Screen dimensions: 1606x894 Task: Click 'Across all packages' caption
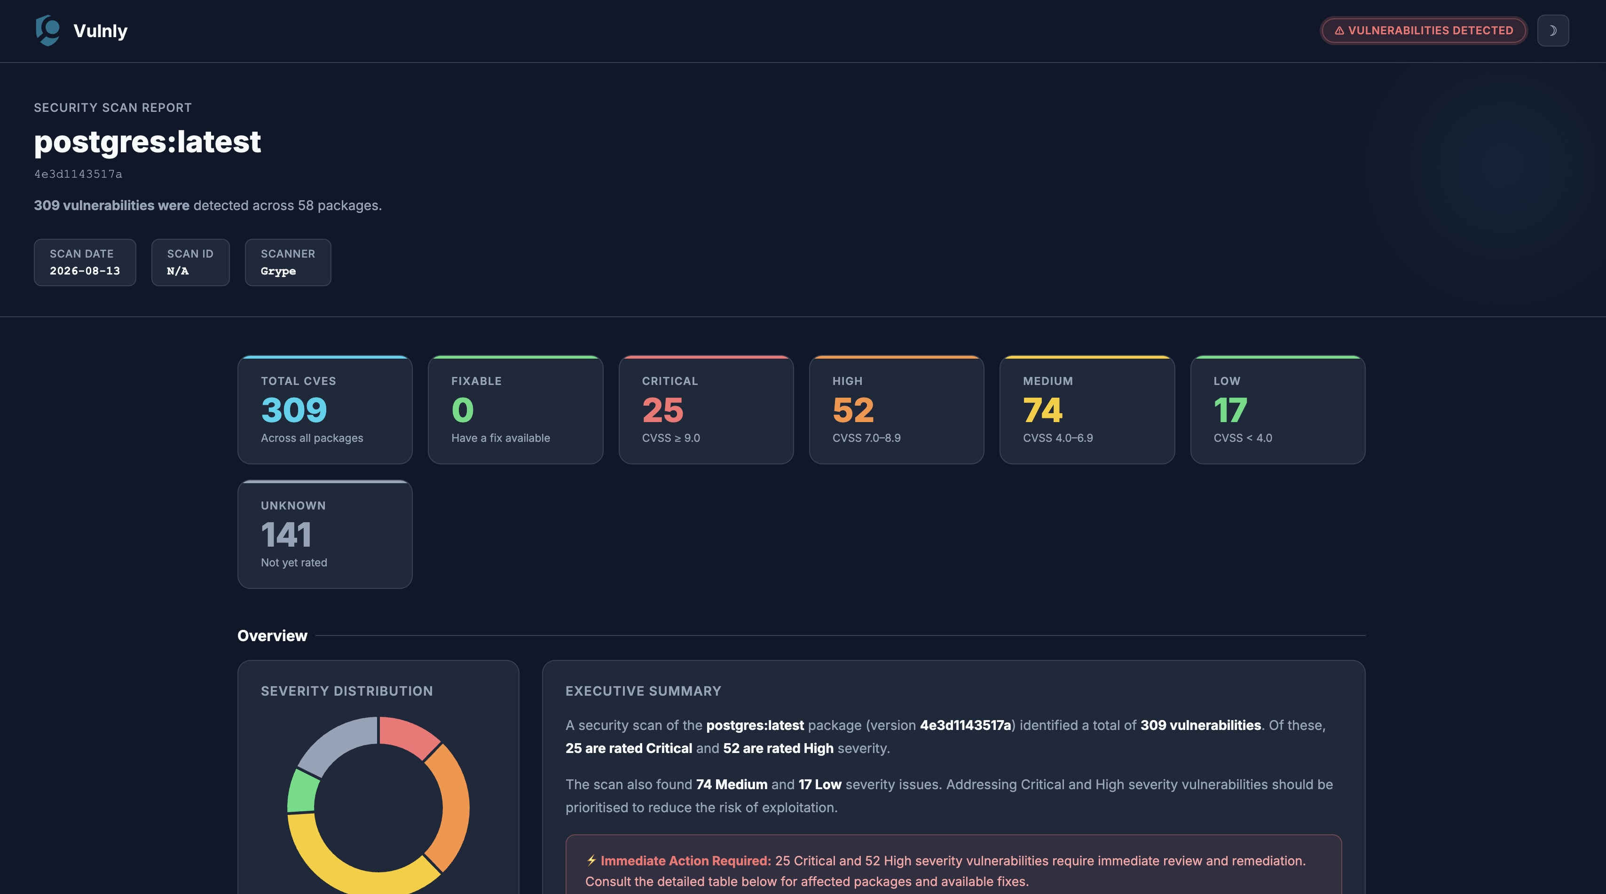click(312, 438)
